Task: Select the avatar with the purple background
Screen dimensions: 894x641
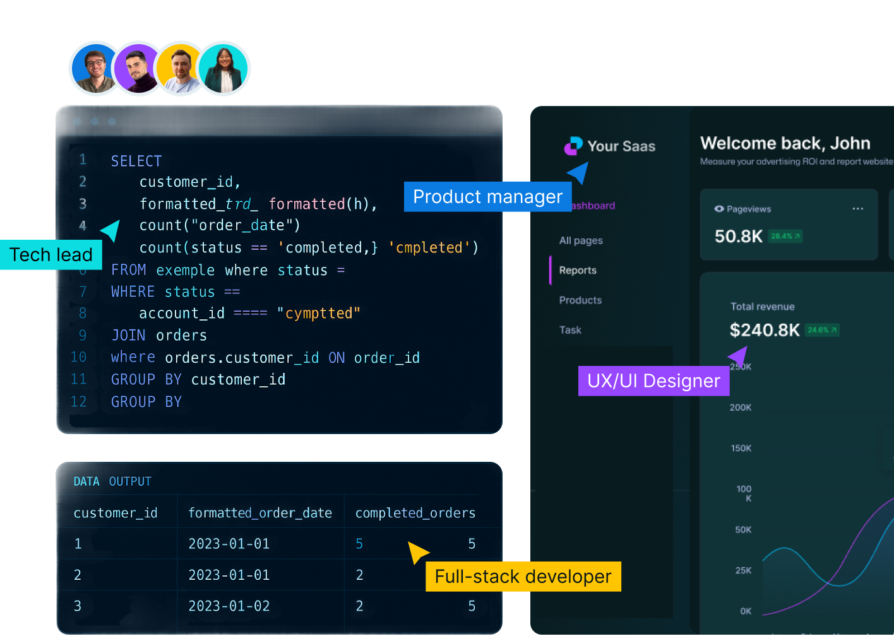Action: [x=137, y=68]
